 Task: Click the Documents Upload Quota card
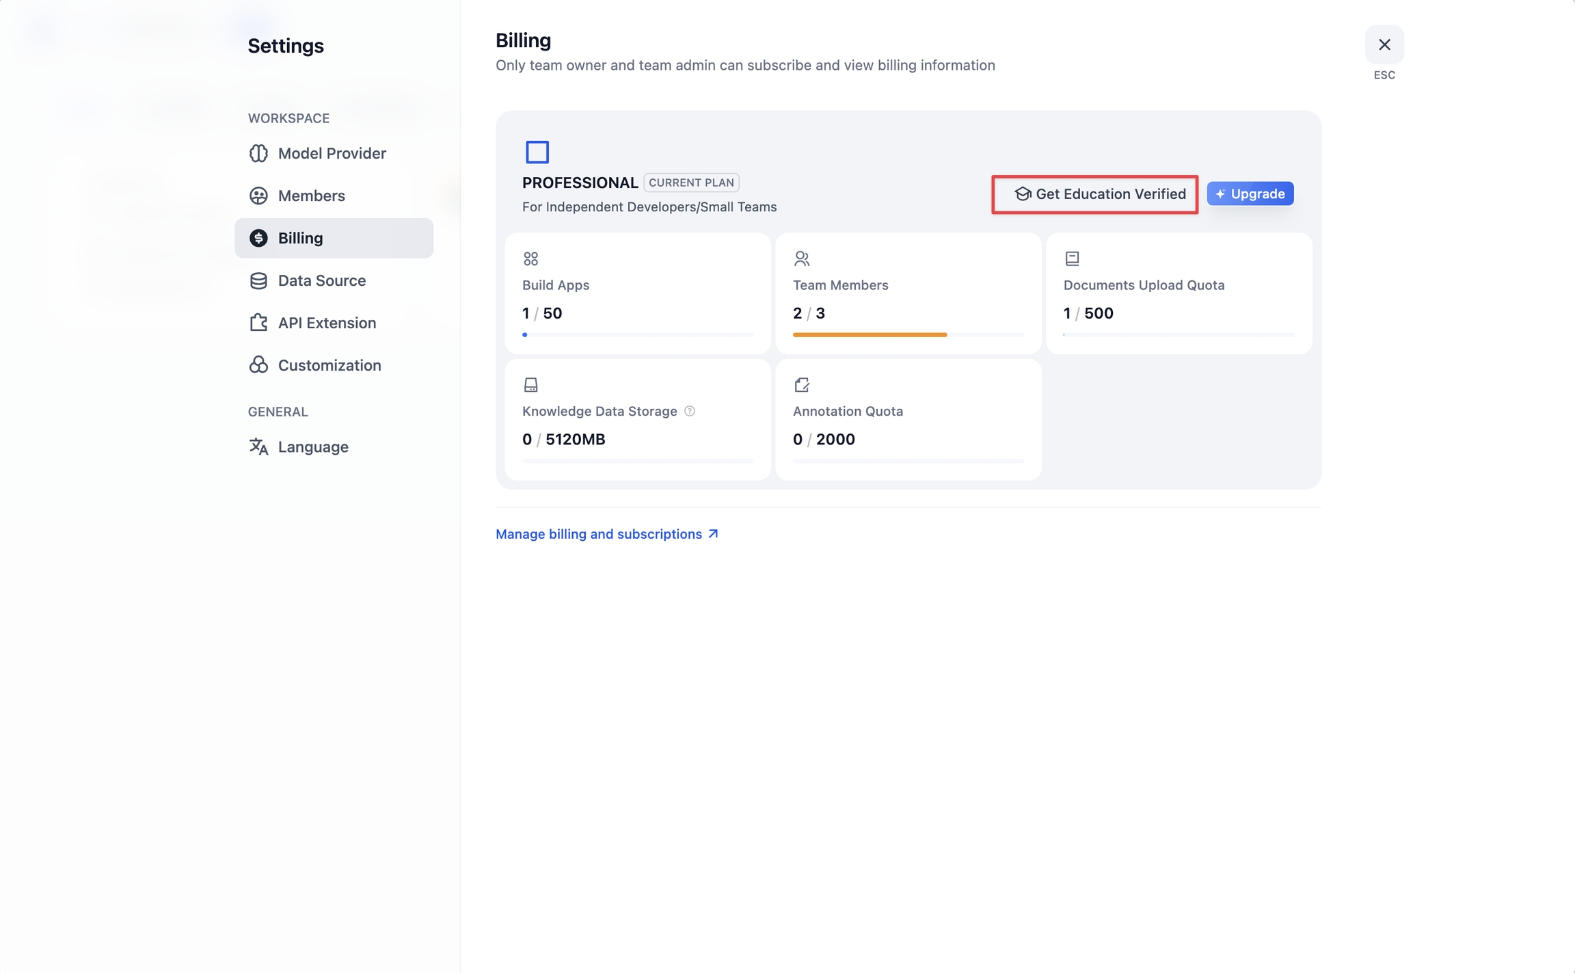click(1179, 294)
